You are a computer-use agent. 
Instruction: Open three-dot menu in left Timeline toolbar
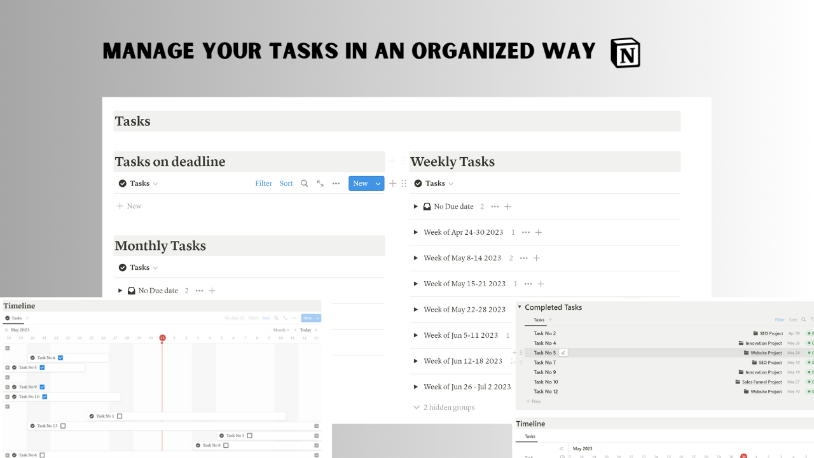294,318
